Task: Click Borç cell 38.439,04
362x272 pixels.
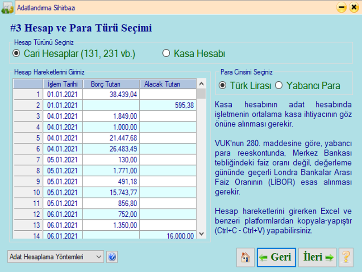Action: click(x=111, y=94)
